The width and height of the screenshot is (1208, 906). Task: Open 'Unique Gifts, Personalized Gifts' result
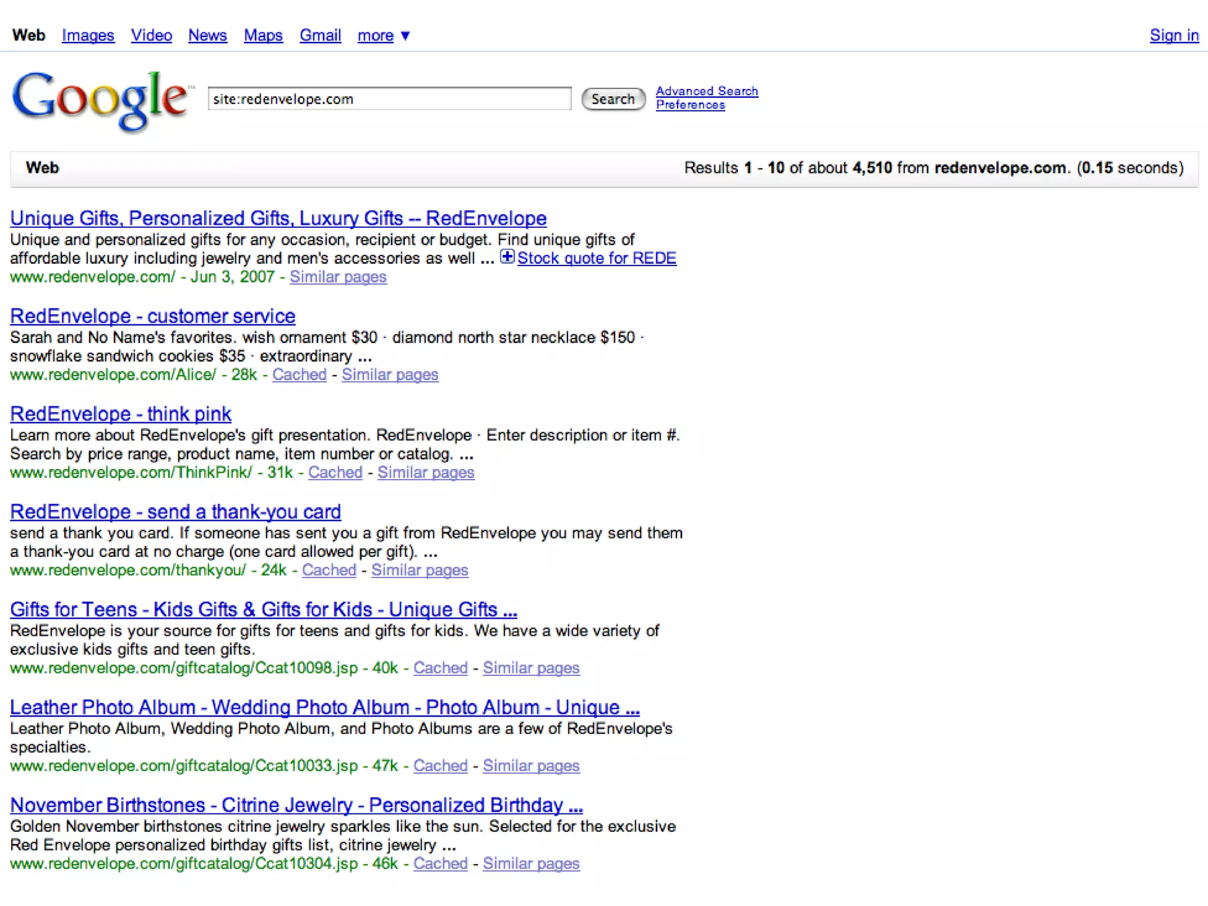[278, 218]
